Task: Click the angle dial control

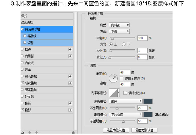Action: (113, 78)
